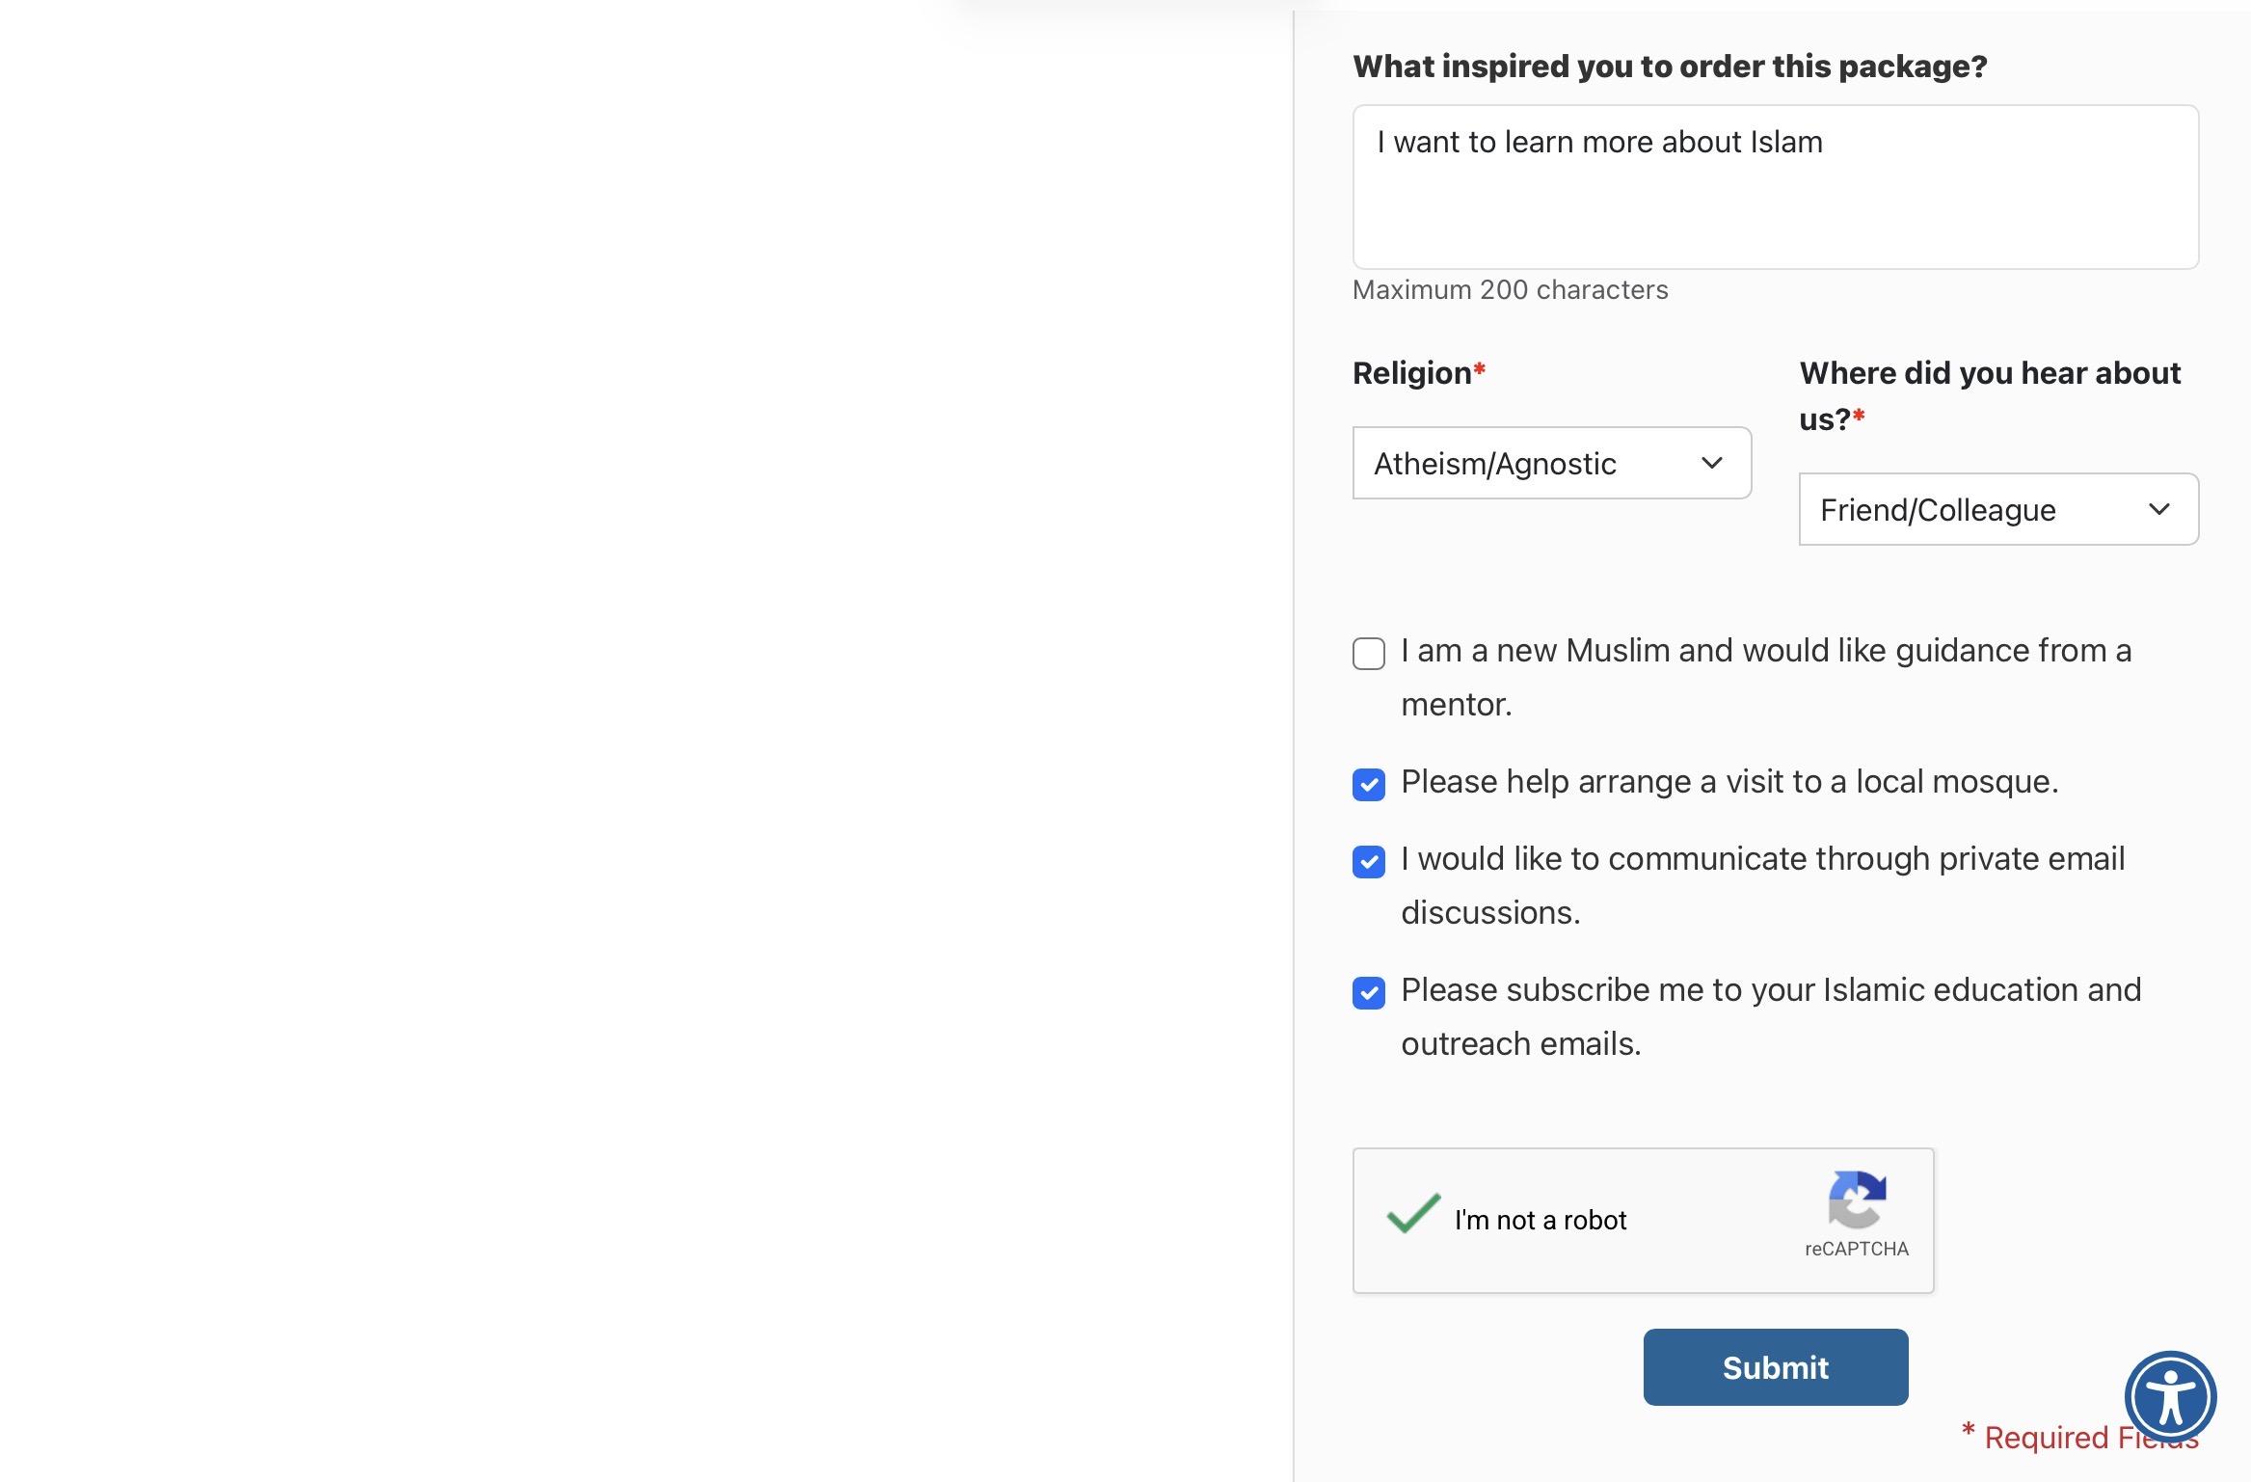Uncheck private email discussions checkbox

[x=1368, y=861]
